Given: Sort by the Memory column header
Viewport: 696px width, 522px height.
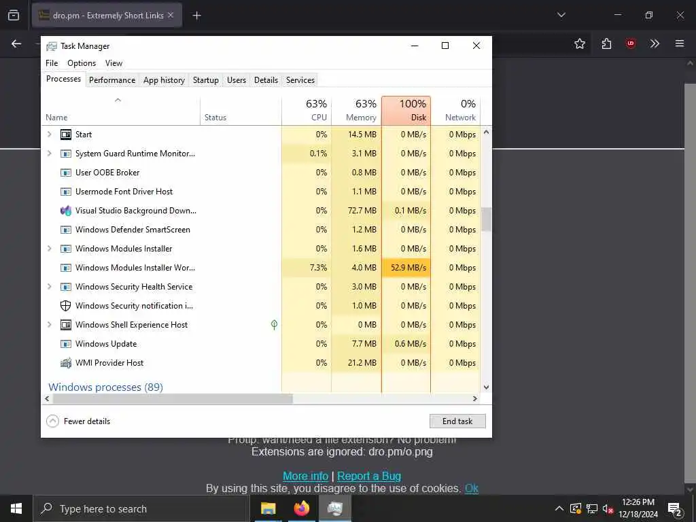Looking at the screenshot, I should [356, 110].
